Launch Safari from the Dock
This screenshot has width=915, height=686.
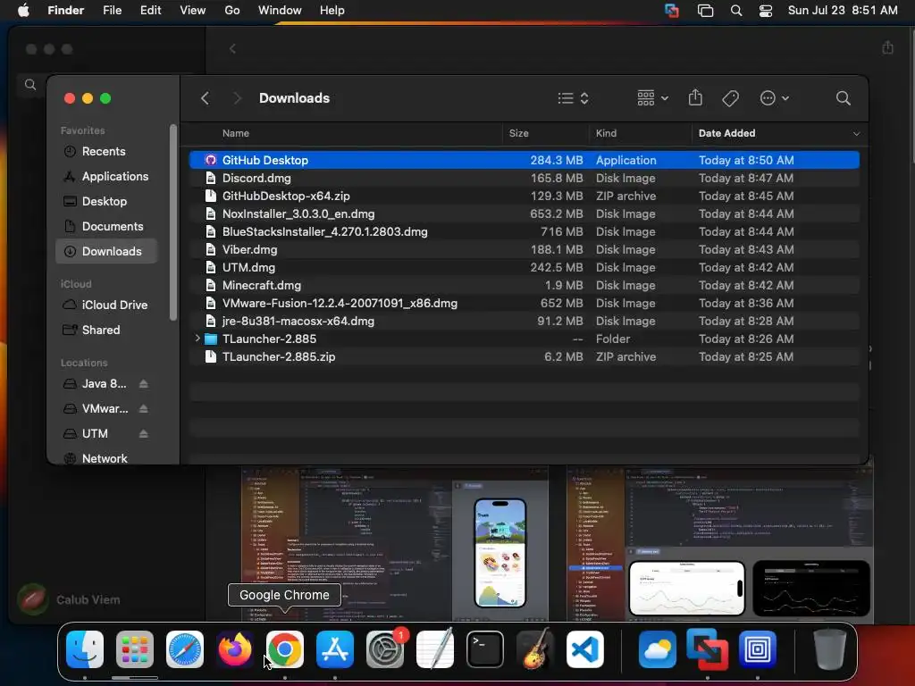point(185,648)
